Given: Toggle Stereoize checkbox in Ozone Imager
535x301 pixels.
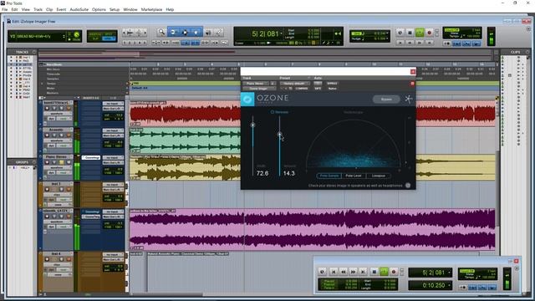Looking at the screenshot, I should [x=273, y=112].
